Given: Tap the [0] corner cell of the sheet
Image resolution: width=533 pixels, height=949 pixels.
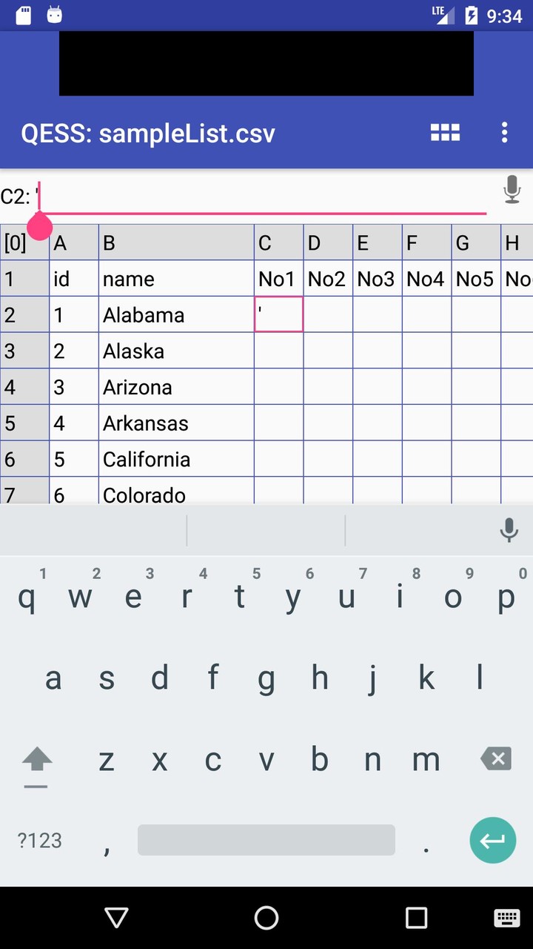Looking at the screenshot, I should click(24, 243).
